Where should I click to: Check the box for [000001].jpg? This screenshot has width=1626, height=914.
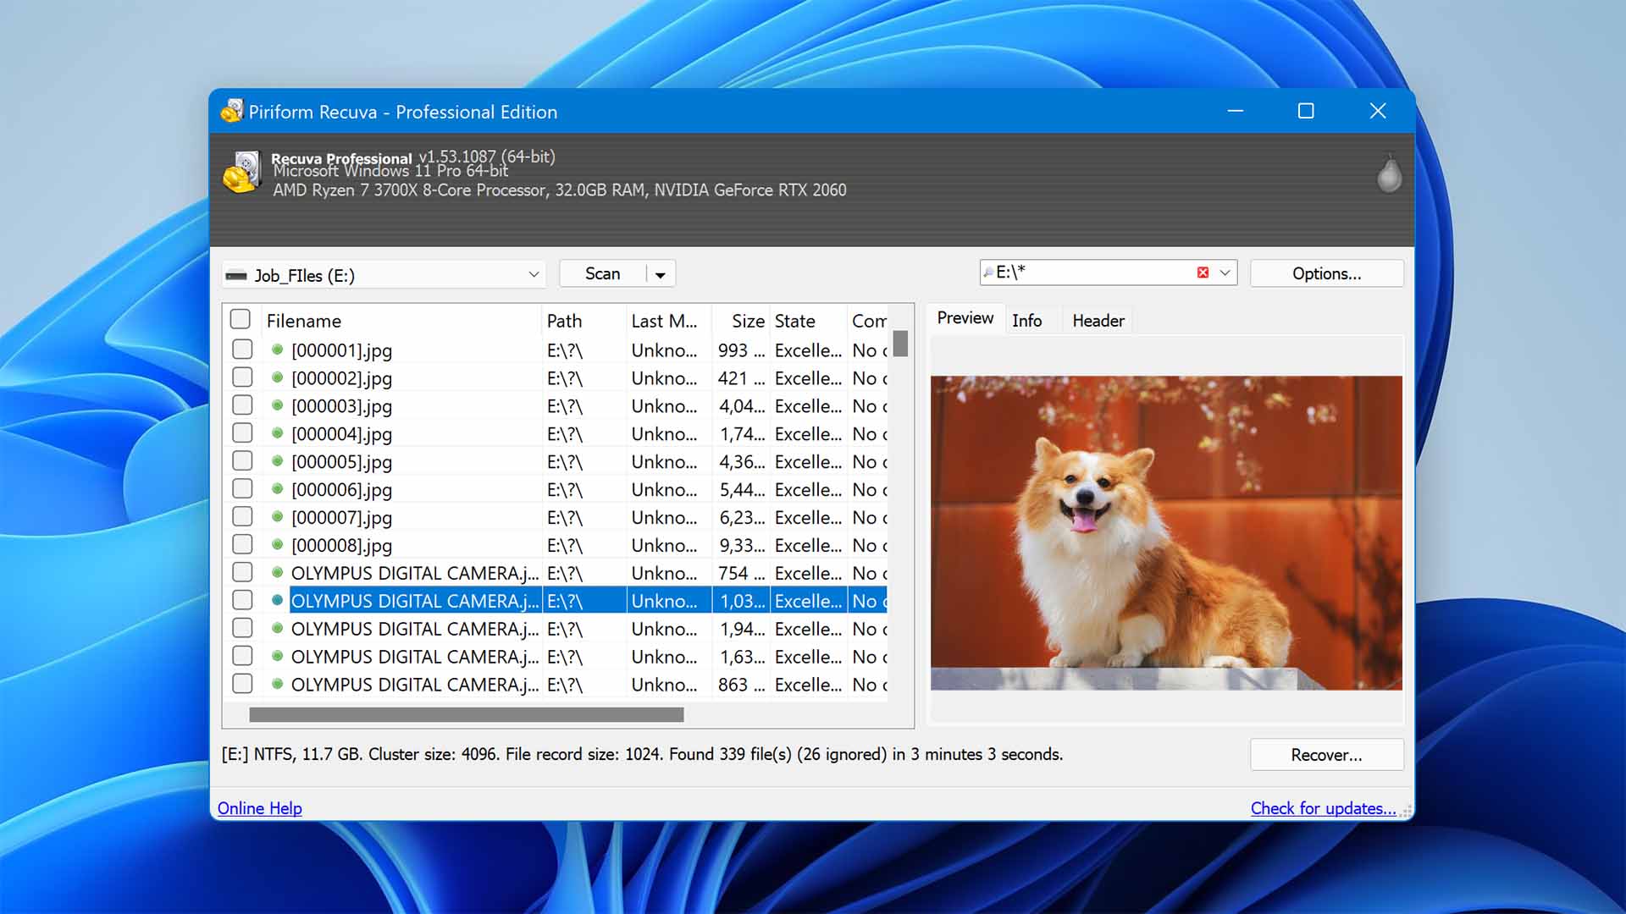pyautogui.click(x=242, y=349)
